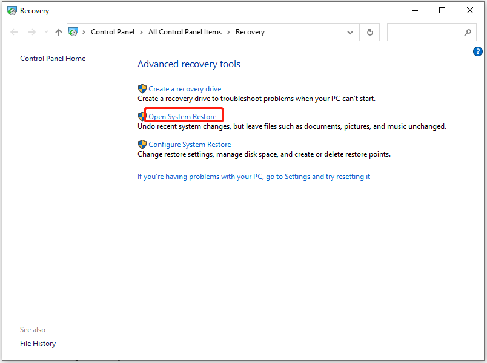Open Control Panel breadcrumb
Image resolution: width=487 pixels, height=363 pixels.
(x=113, y=32)
